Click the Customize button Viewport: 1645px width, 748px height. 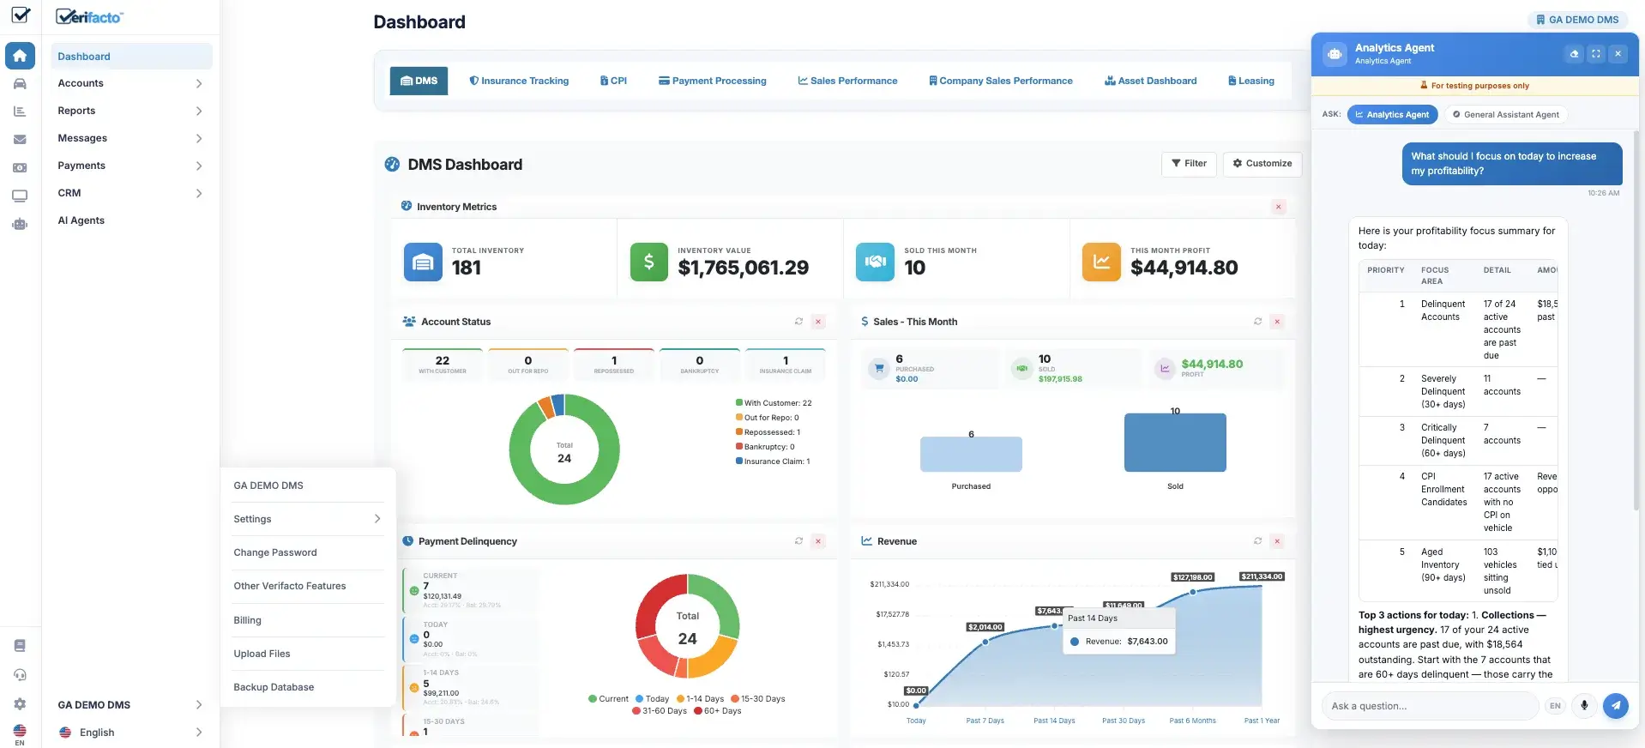tap(1262, 163)
